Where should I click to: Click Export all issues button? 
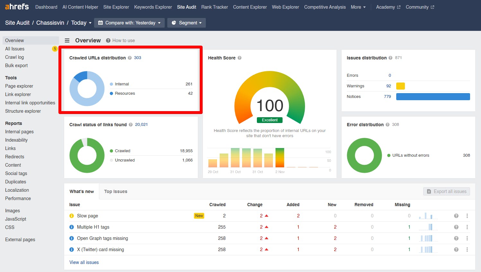[447, 191]
